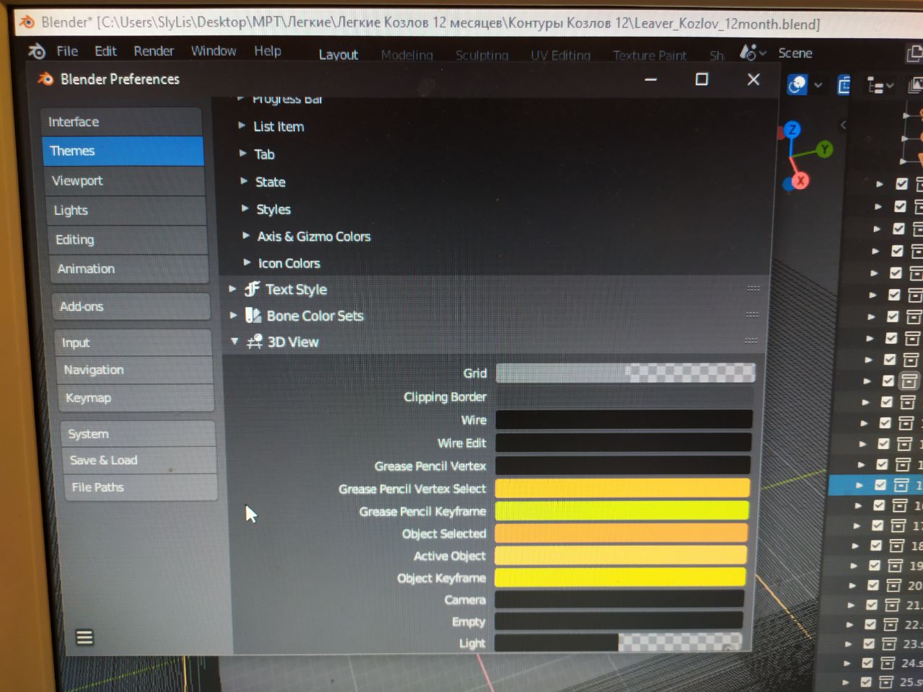The height and width of the screenshot is (692, 923).
Task: Click the green Y axis gizmo
Action: [824, 149]
